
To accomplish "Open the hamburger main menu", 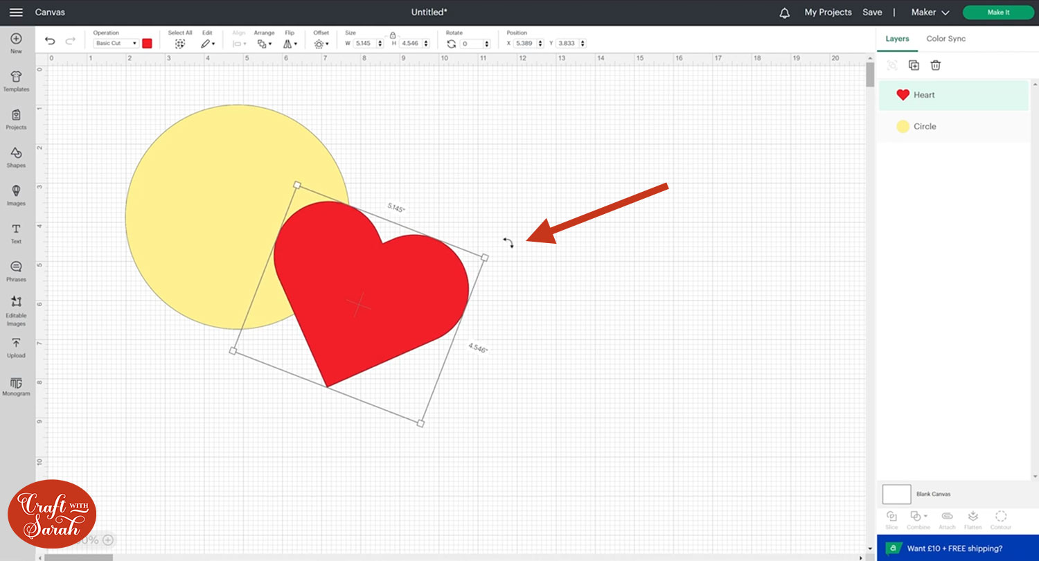I will [x=16, y=12].
